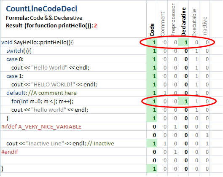
Task: Click Executable value 1 in the "Hello World" row
Action: (196, 68)
